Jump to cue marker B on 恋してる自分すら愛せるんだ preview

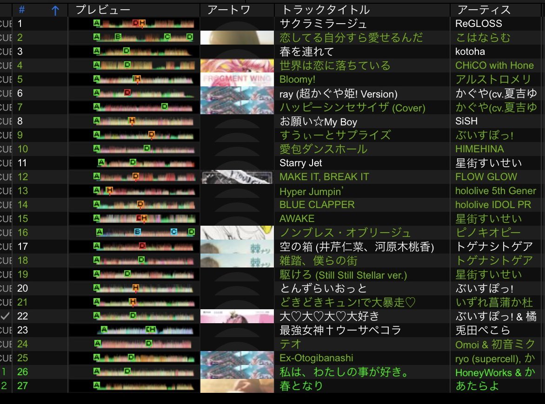118,36
